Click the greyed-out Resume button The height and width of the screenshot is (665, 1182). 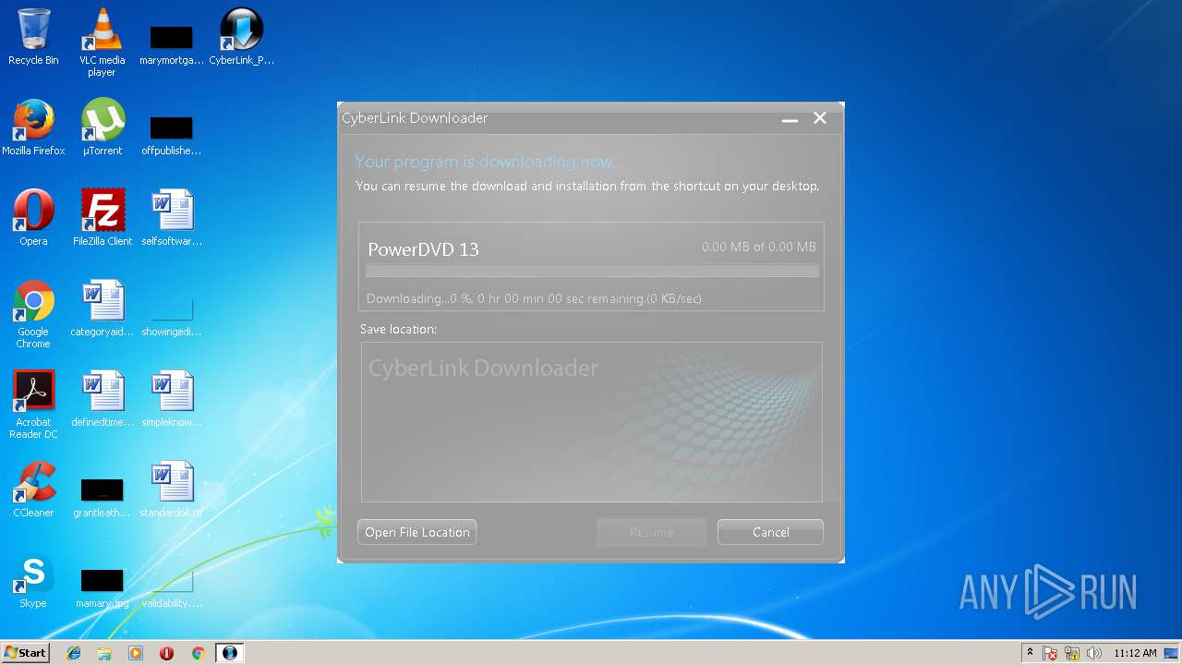(x=652, y=532)
